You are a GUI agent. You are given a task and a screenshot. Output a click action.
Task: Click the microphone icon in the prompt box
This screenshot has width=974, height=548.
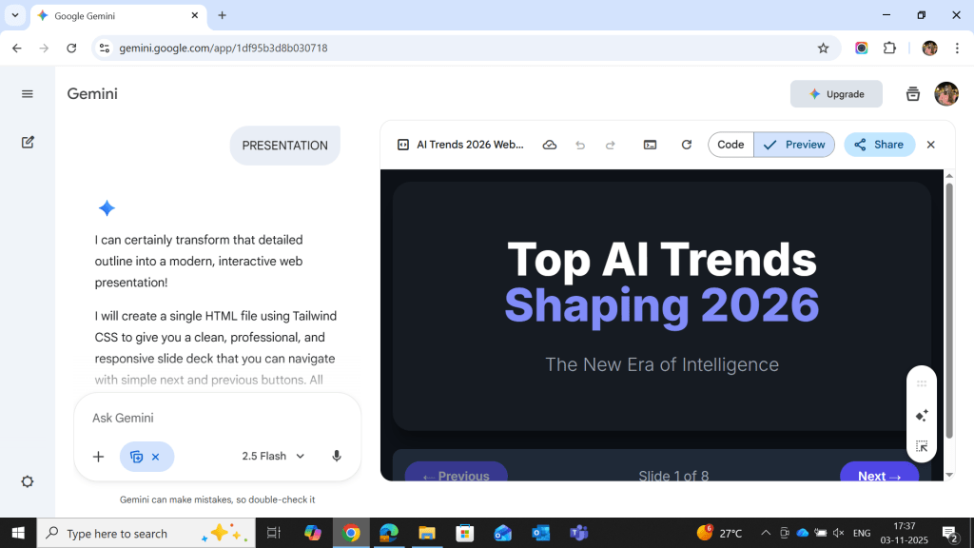coord(337,457)
